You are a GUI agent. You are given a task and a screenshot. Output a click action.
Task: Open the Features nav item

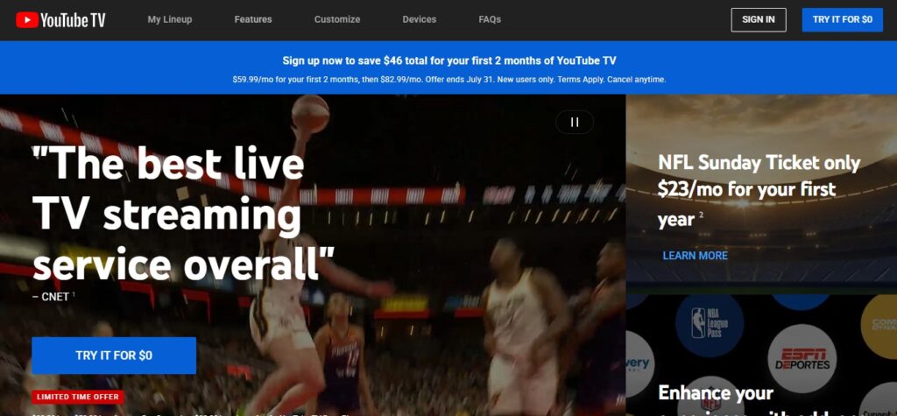pyautogui.click(x=253, y=19)
